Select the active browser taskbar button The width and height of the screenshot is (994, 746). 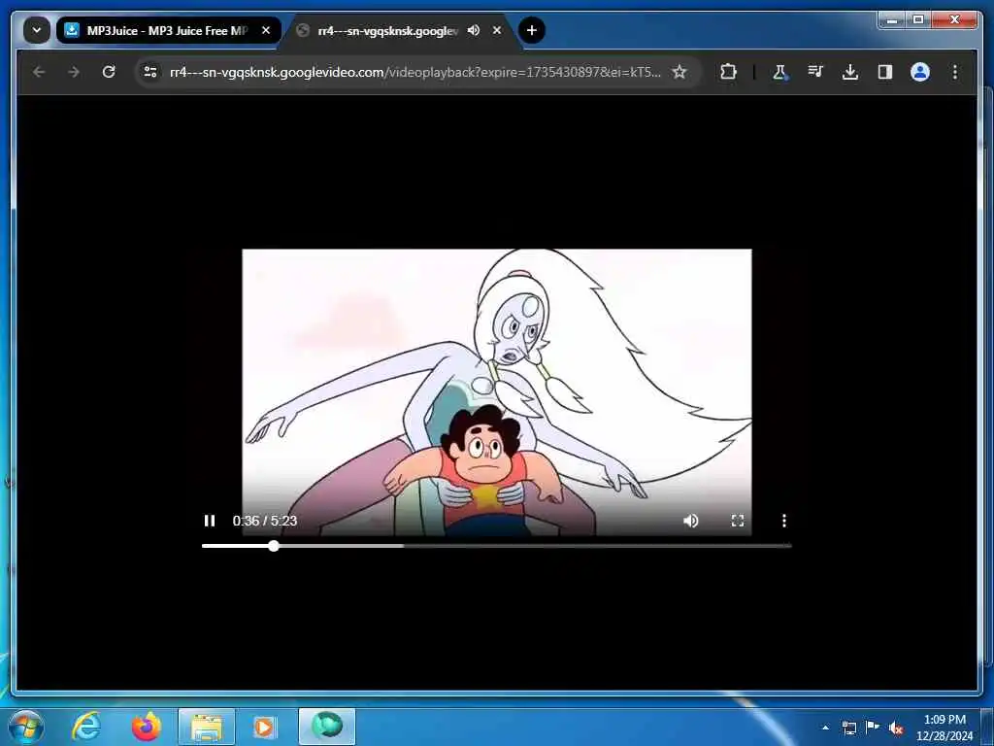tap(327, 727)
